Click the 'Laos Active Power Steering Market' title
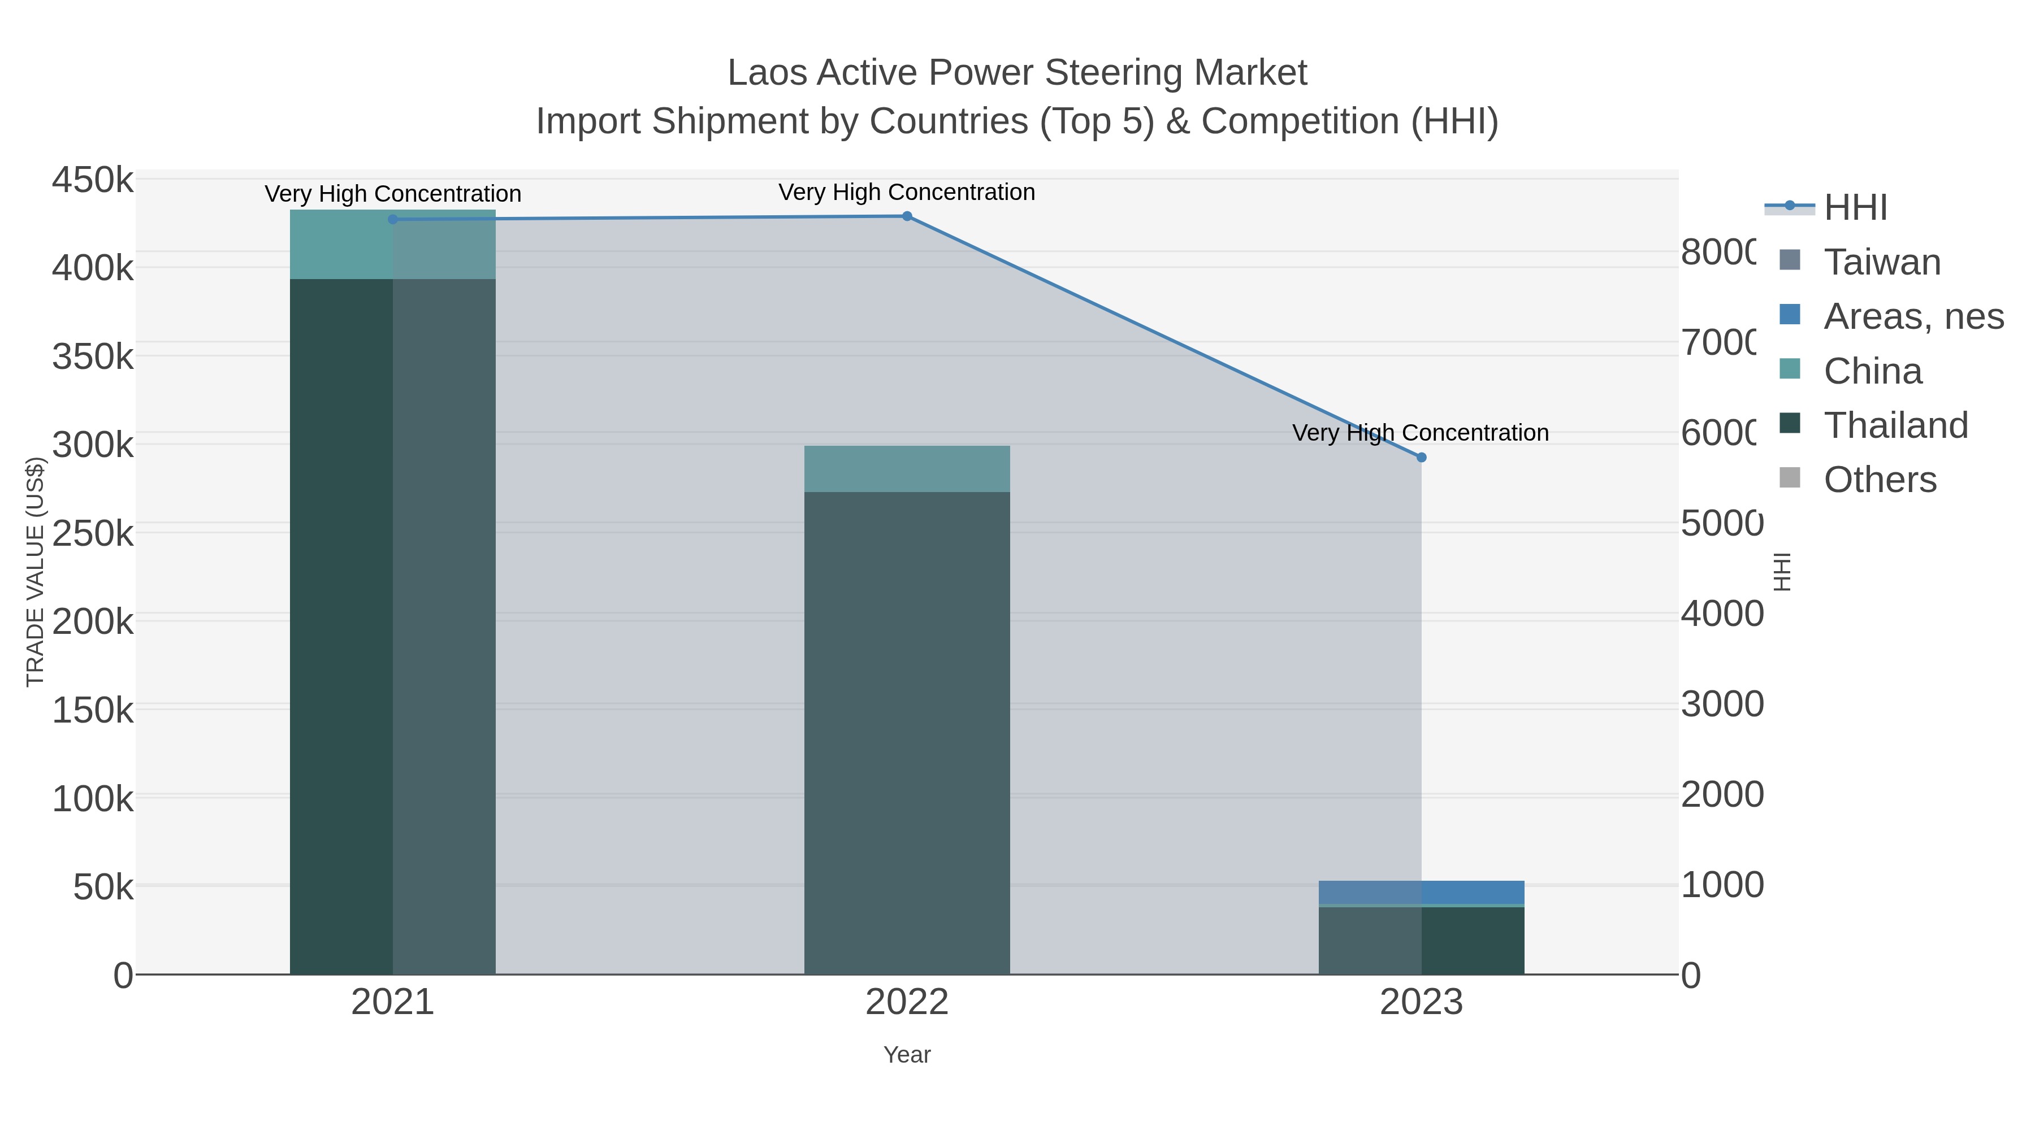Viewport: 2035px width, 1144px height. pos(1017,73)
